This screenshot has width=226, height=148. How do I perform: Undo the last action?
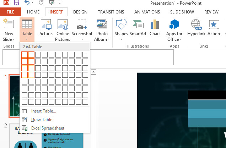(27, 2)
